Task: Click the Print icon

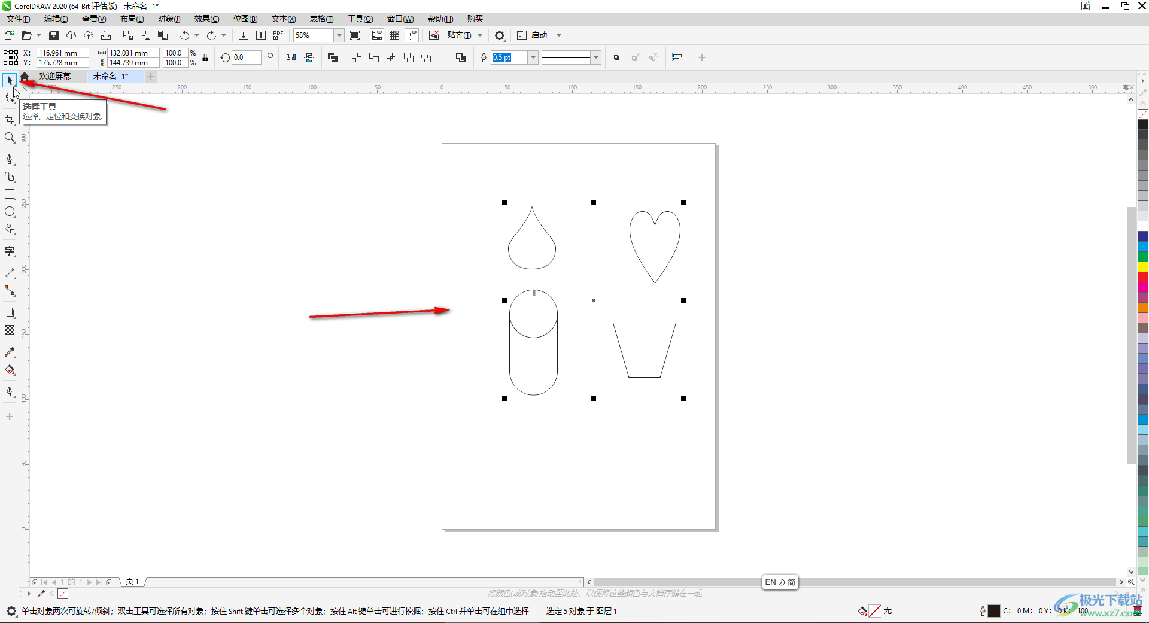Action: coord(106,35)
